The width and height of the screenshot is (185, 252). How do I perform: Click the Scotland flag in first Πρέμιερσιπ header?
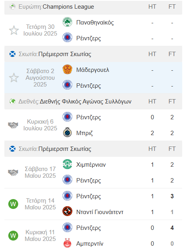point(13,54)
